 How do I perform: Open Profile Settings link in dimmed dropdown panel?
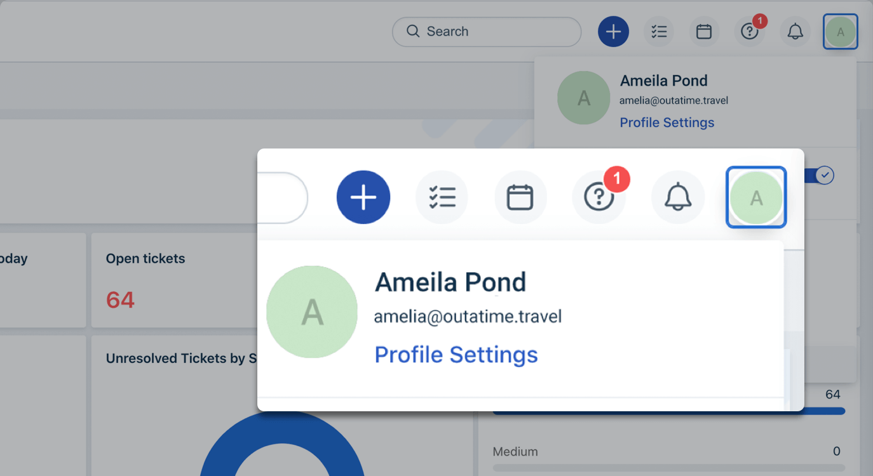667,122
